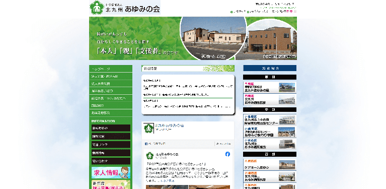Open the 北九州あゆみの会 Facebook page title link
Screen dimensions: 386x189
[x=170, y=125]
